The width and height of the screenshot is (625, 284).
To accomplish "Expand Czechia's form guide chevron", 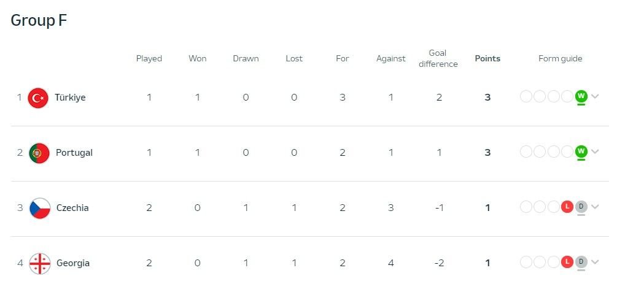I will click(x=595, y=206).
